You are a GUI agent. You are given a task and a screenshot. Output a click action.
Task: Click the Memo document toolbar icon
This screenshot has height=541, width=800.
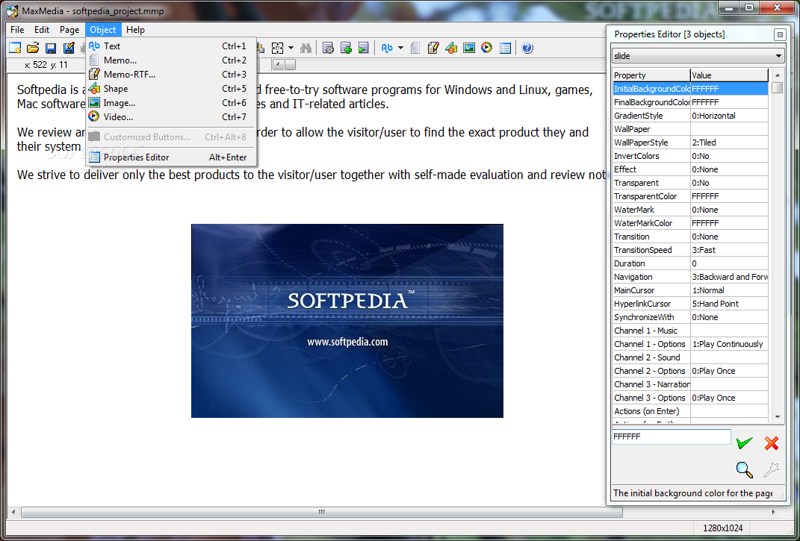click(415, 48)
